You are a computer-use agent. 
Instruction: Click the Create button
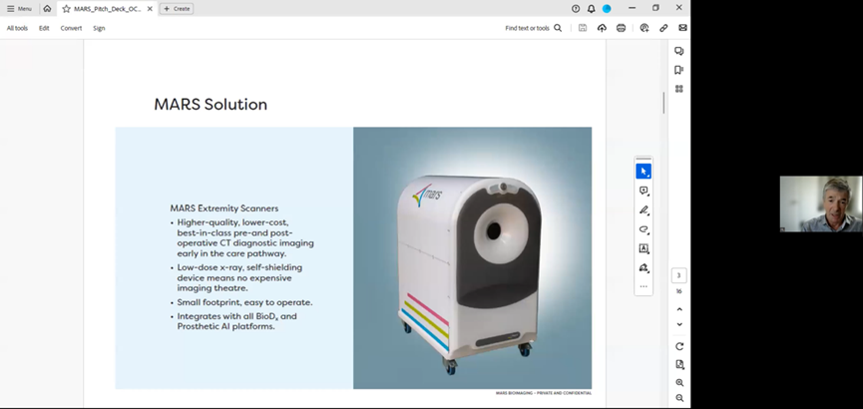point(177,9)
